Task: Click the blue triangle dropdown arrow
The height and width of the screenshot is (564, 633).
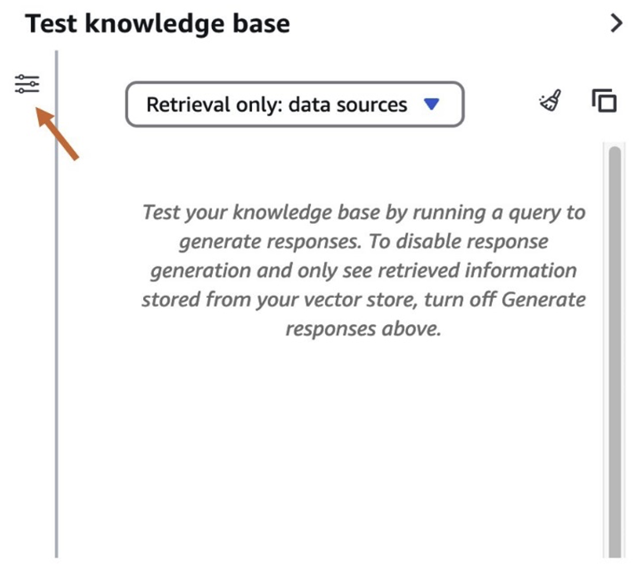Action: [431, 104]
